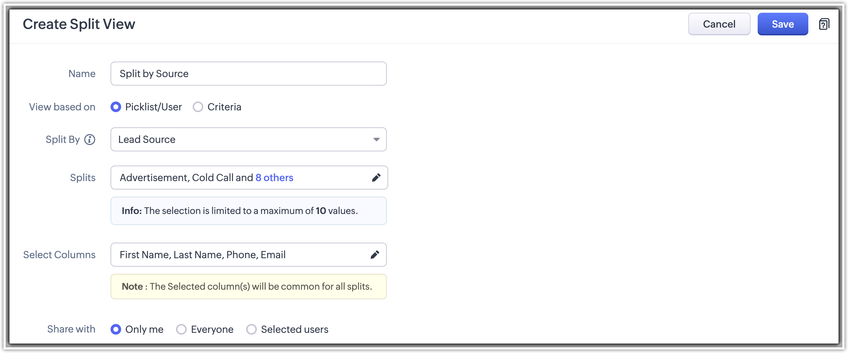Select the Only me sharing option
Screen dimensions: 848x353
tap(116, 329)
